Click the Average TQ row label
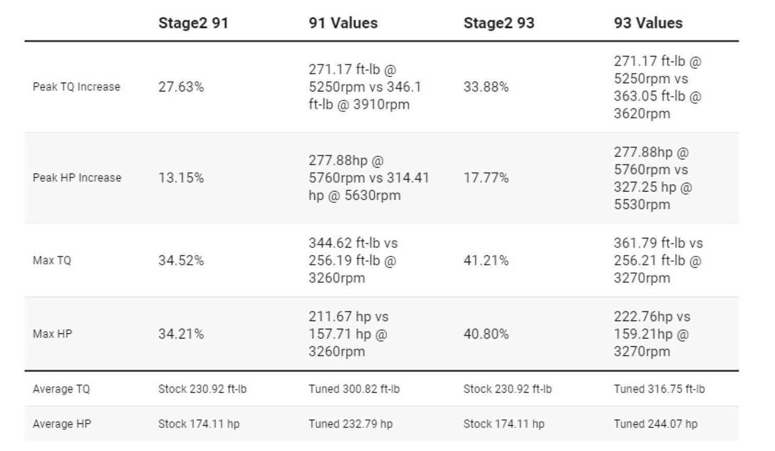The height and width of the screenshot is (451, 775). (61, 389)
